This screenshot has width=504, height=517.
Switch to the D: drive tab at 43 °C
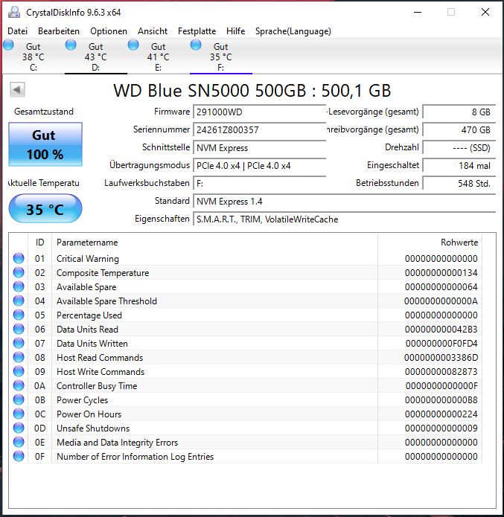(96, 57)
